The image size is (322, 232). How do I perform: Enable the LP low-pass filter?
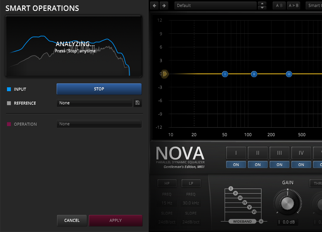[191, 183]
